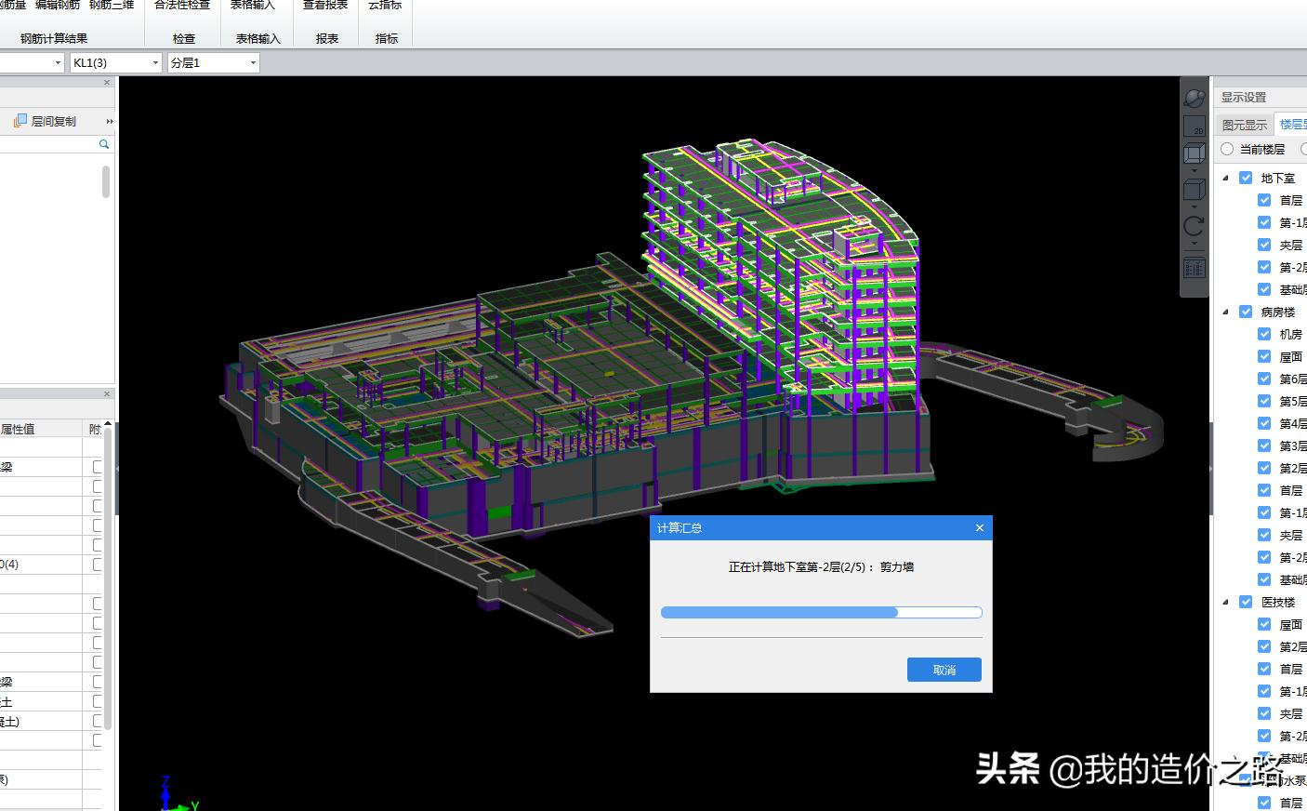Viewport: 1307px width, 811px height.
Task: Click the rotate view icon
Action: 1195,226
